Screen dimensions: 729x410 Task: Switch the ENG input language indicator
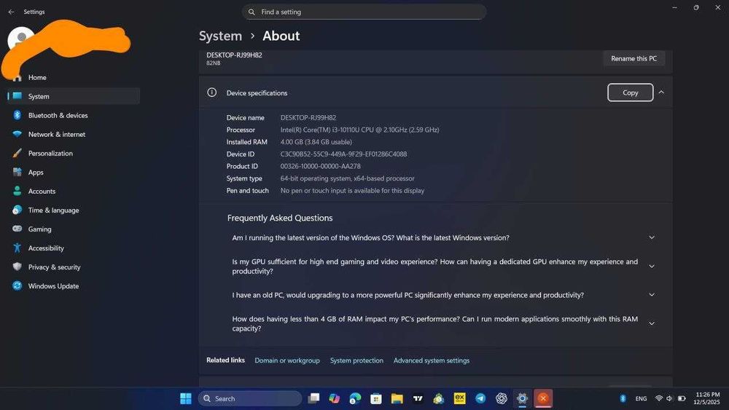(641, 398)
